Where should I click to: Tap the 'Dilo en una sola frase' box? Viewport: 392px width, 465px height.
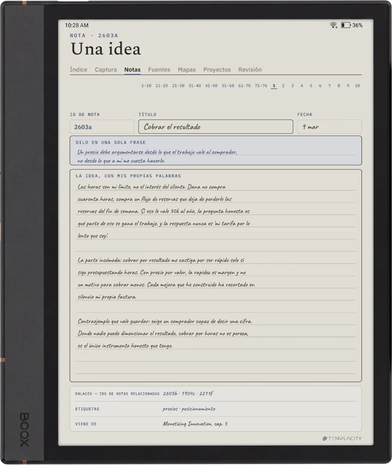point(216,151)
